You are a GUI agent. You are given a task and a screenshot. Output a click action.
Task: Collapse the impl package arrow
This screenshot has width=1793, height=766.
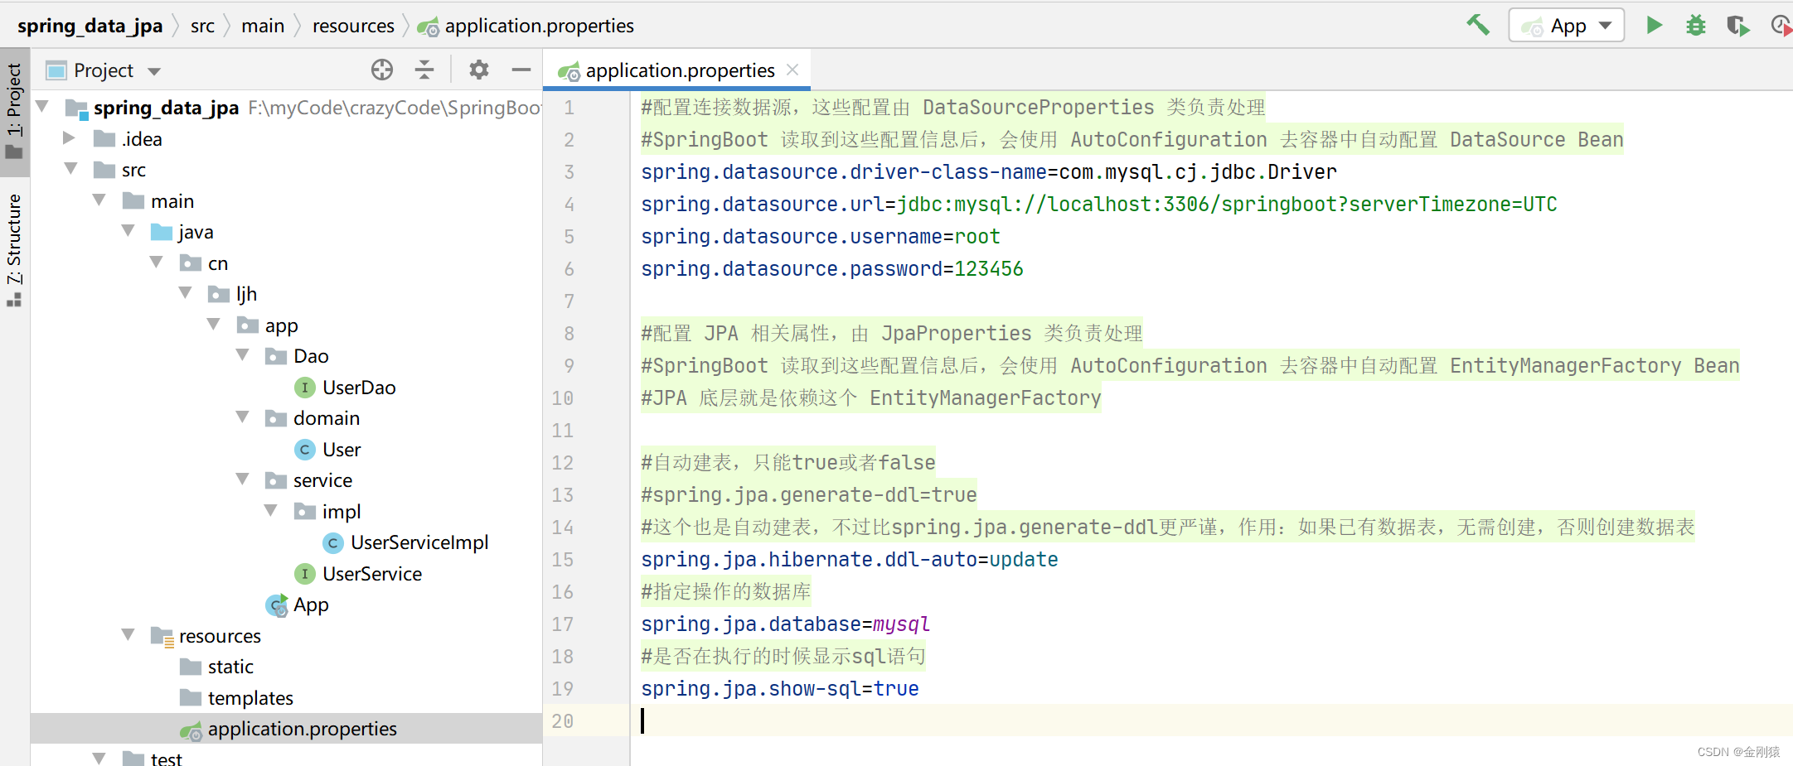coord(271,510)
